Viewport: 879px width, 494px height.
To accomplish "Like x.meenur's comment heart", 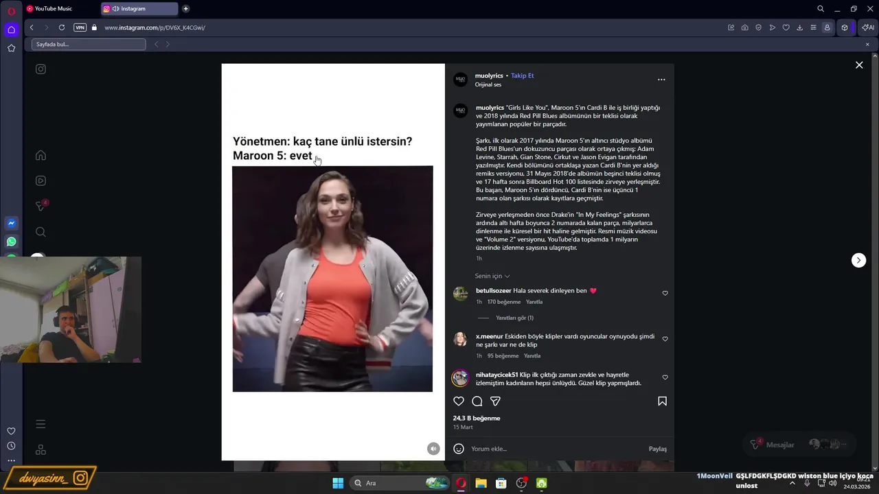I will coord(665,339).
